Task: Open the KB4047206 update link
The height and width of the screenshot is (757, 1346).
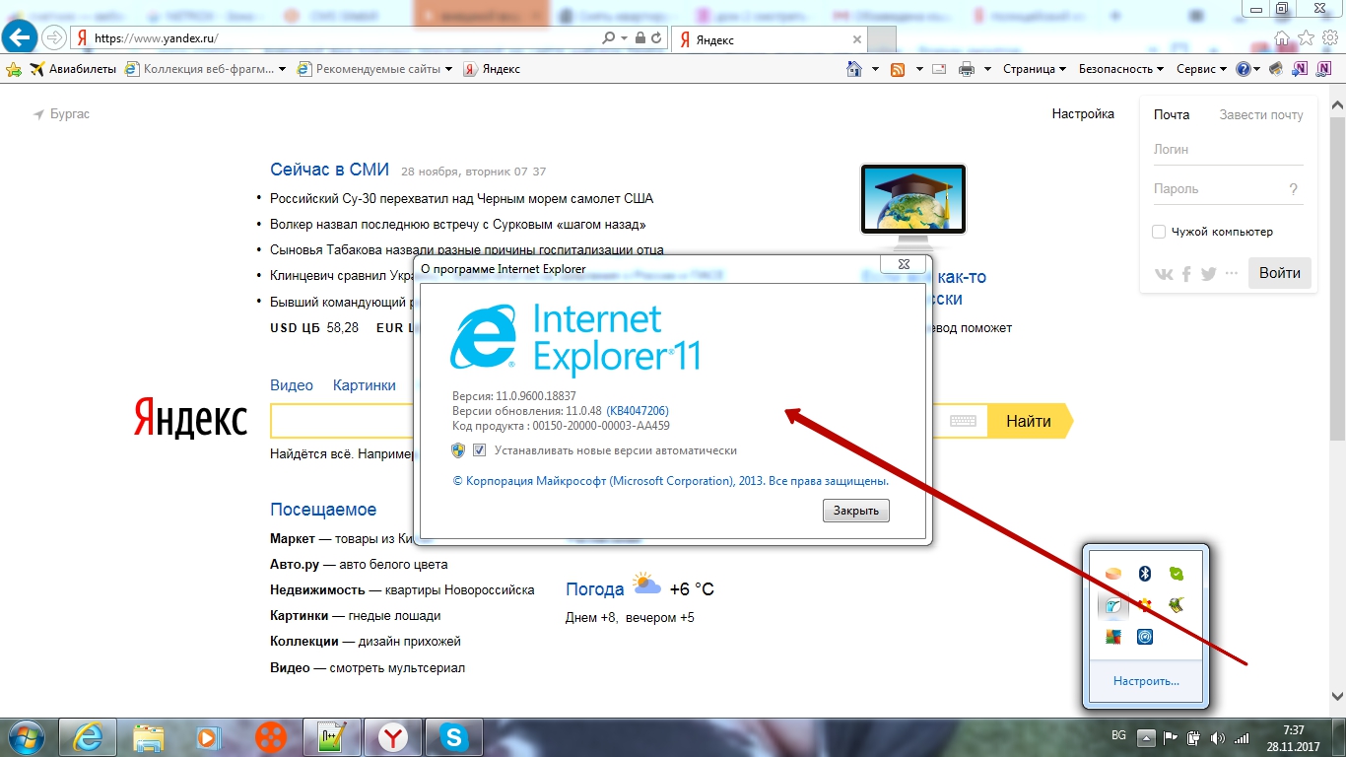Action: coord(638,411)
